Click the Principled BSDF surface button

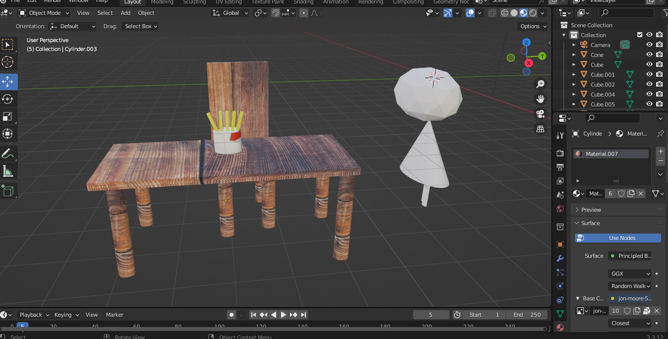click(x=629, y=256)
